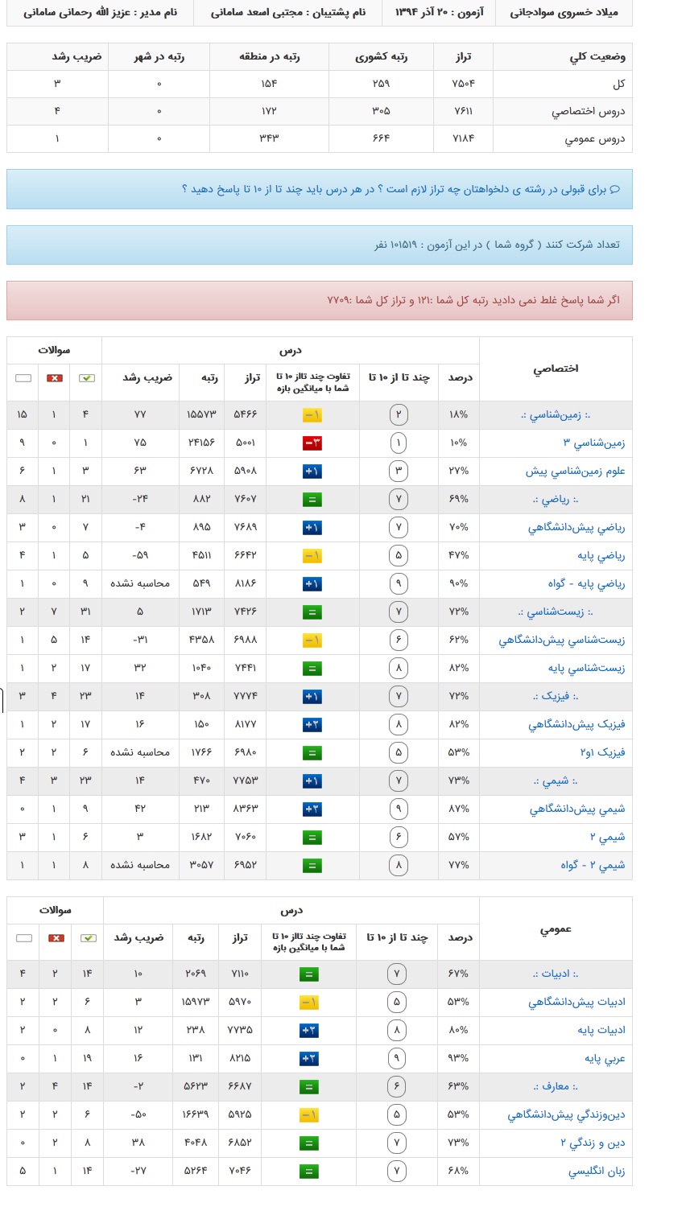
Task: Click the green equal badge for فيزيک 1و2
Action: click(x=312, y=752)
